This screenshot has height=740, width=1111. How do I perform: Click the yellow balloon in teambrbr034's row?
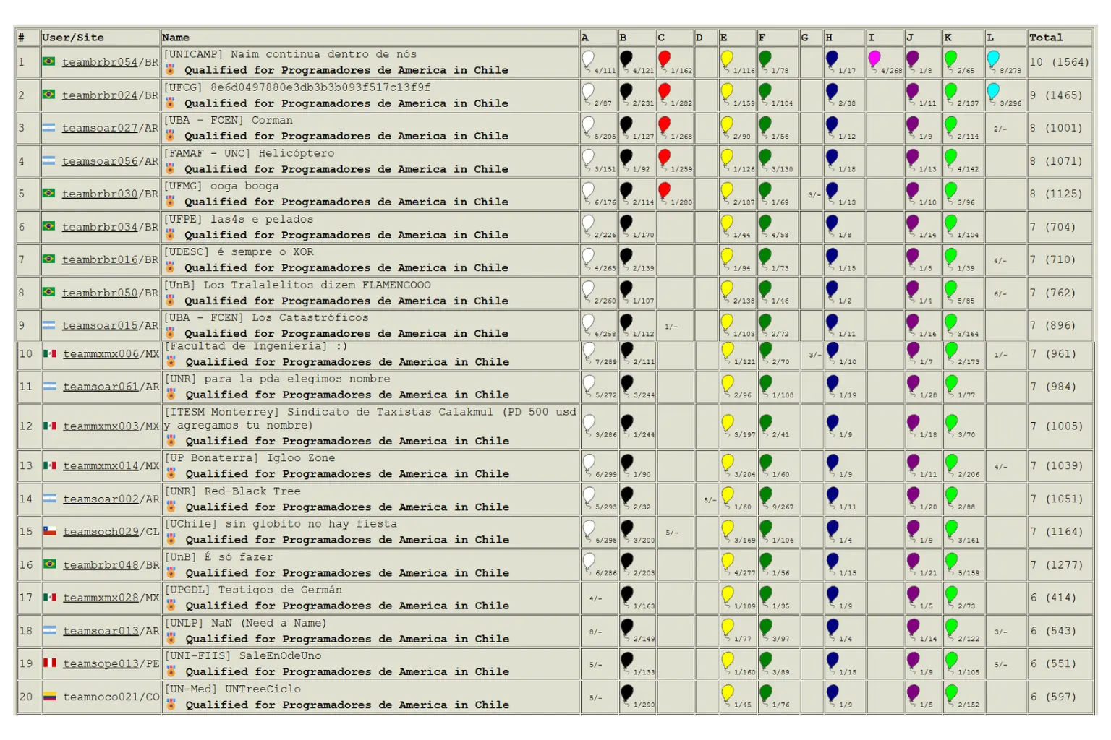click(x=727, y=223)
